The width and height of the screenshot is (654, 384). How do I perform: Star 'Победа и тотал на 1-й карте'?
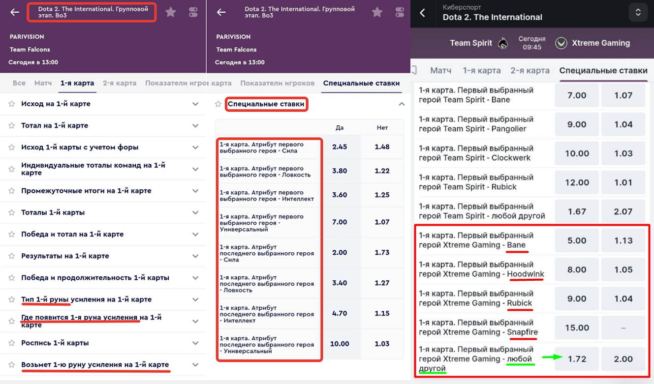12,234
